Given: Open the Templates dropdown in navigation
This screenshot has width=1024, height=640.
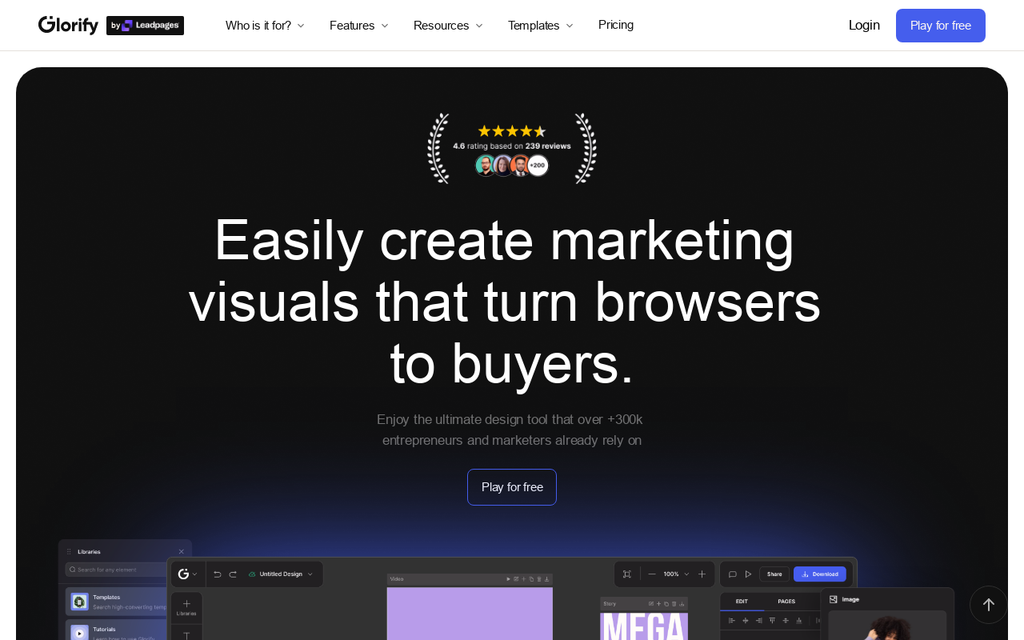Looking at the screenshot, I should tap(540, 26).
